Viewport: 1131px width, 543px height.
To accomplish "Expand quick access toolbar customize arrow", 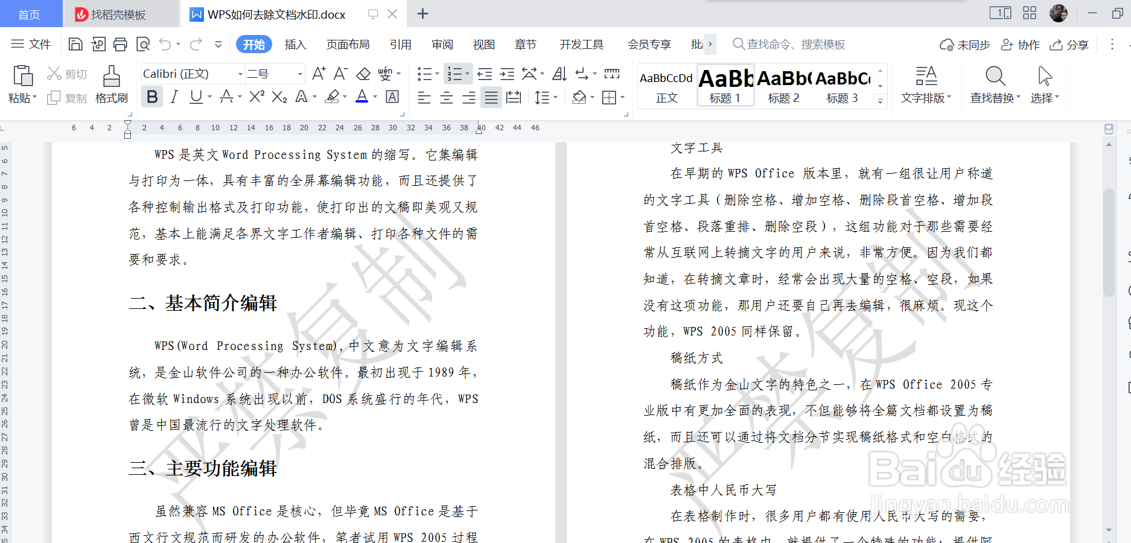I will 218,44.
